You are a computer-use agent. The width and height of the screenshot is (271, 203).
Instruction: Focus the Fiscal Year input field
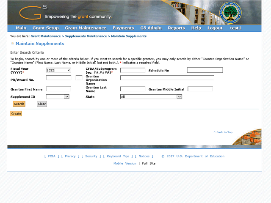[x=58, y=70]
